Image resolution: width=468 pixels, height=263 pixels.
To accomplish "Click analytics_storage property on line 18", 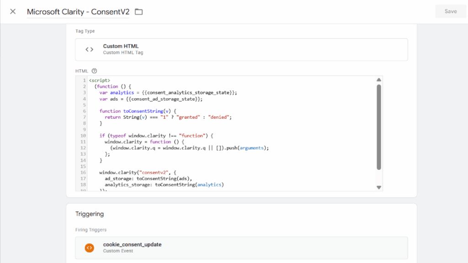I will point(128,185).
